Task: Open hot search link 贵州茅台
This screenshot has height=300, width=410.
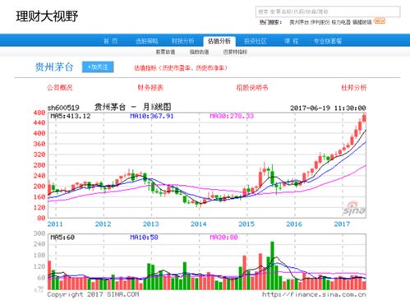Action: click(x=299, y=22)
